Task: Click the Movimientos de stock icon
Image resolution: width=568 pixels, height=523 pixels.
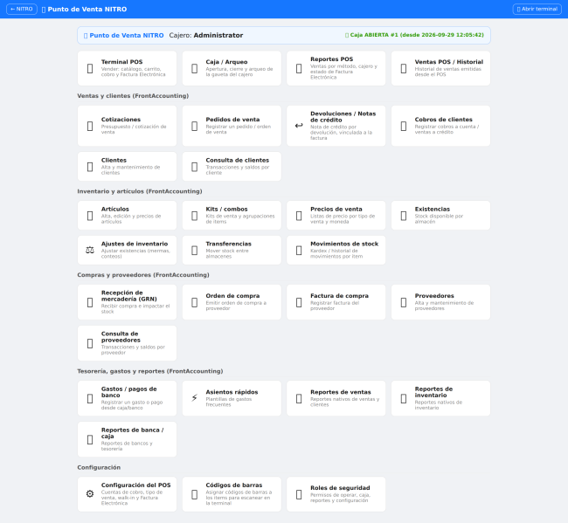Action: [299, 250]
